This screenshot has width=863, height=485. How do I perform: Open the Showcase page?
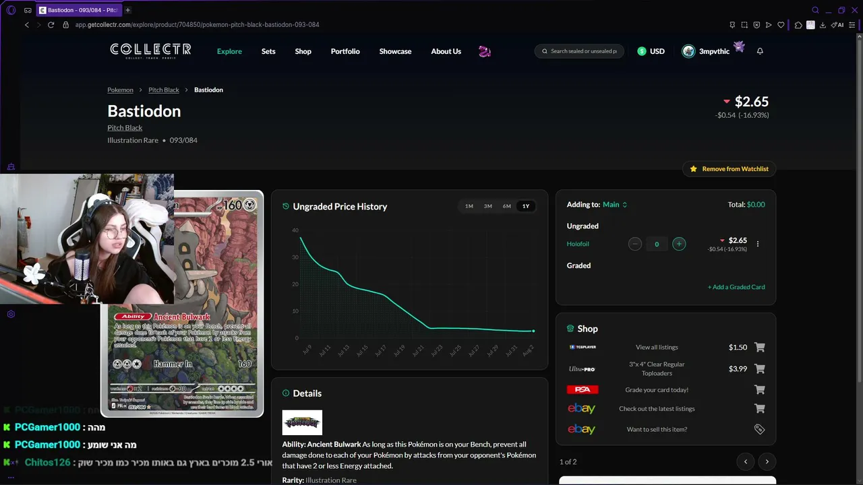point(395,51)
